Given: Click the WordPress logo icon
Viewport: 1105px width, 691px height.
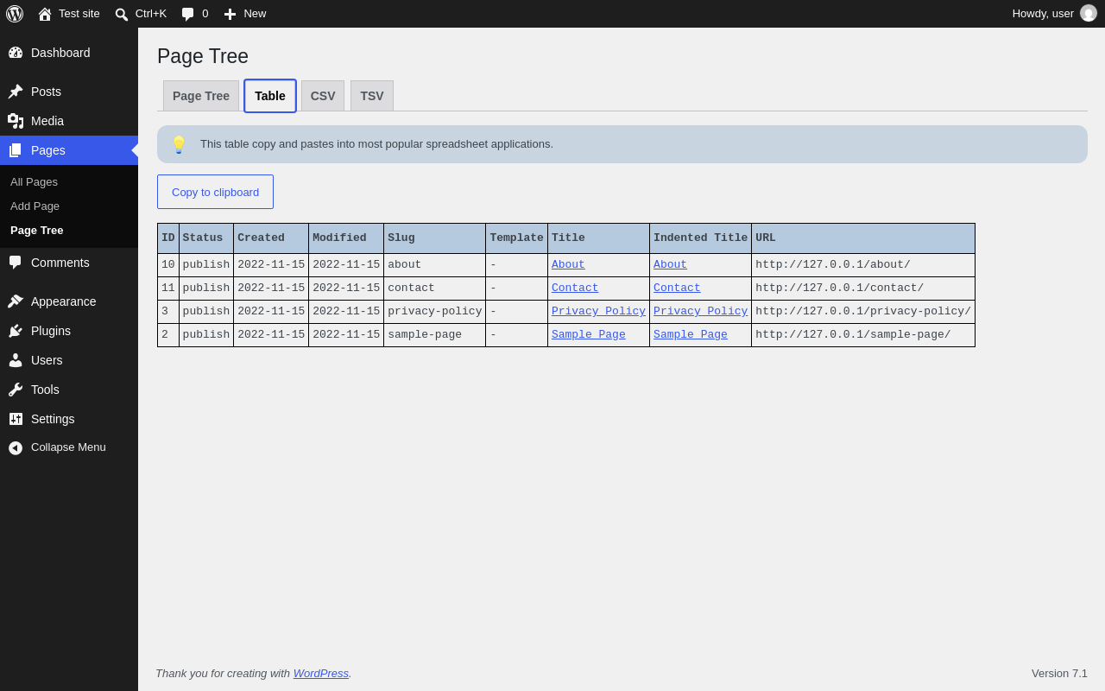Looking at the screenshot, I should click(x=15, y=14).
